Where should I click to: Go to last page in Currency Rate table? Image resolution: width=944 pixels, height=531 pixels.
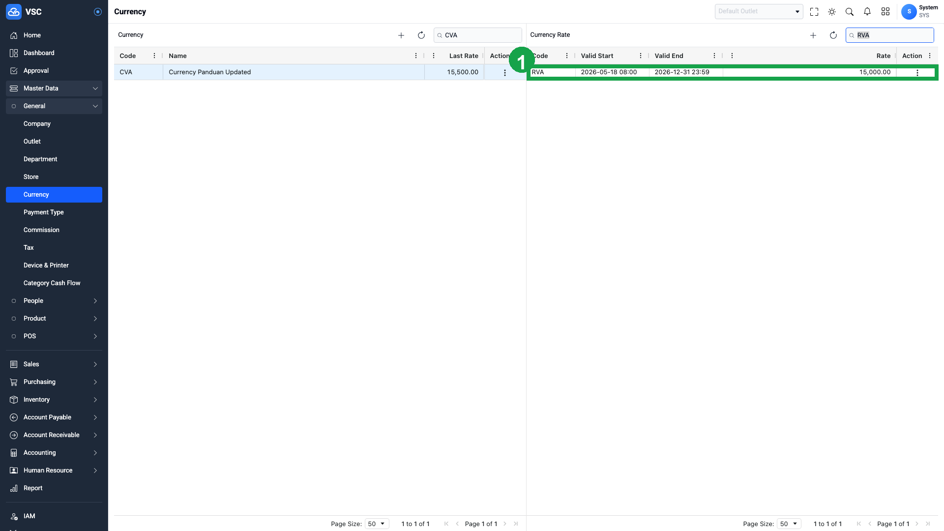pyautogui.click(x=928, y=524)
